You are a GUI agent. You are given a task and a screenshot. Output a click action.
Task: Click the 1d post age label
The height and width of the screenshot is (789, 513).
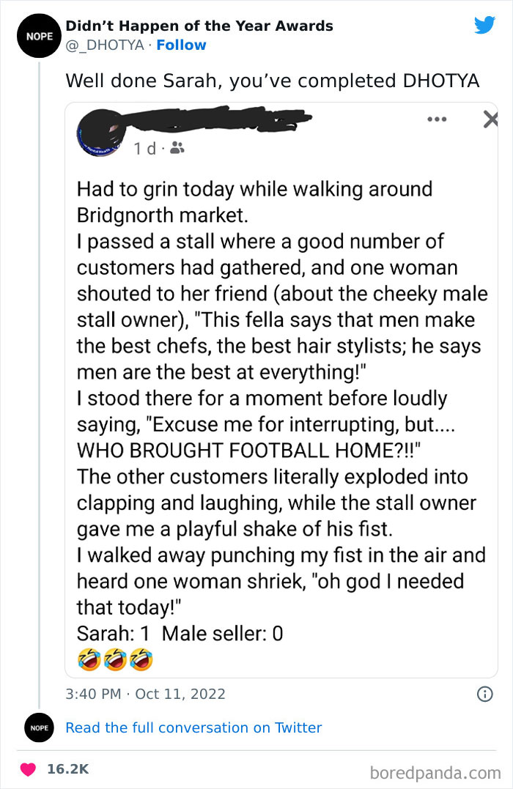point(145,148)
